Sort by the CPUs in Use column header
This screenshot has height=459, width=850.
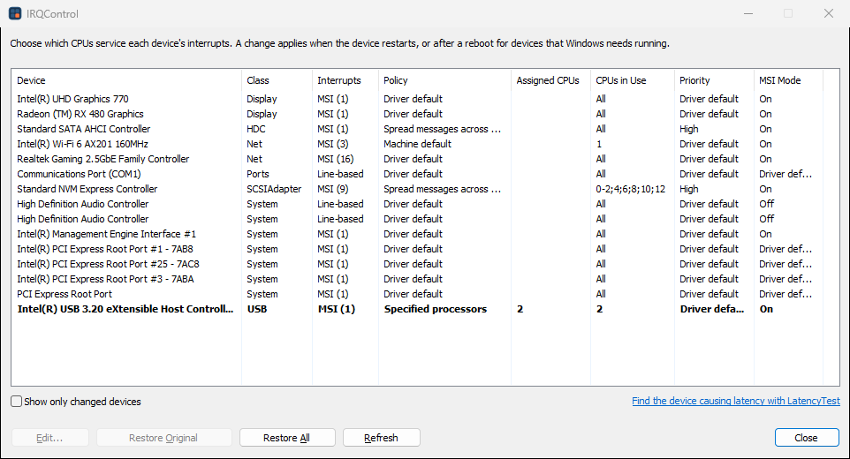click(x=633, y=80)
